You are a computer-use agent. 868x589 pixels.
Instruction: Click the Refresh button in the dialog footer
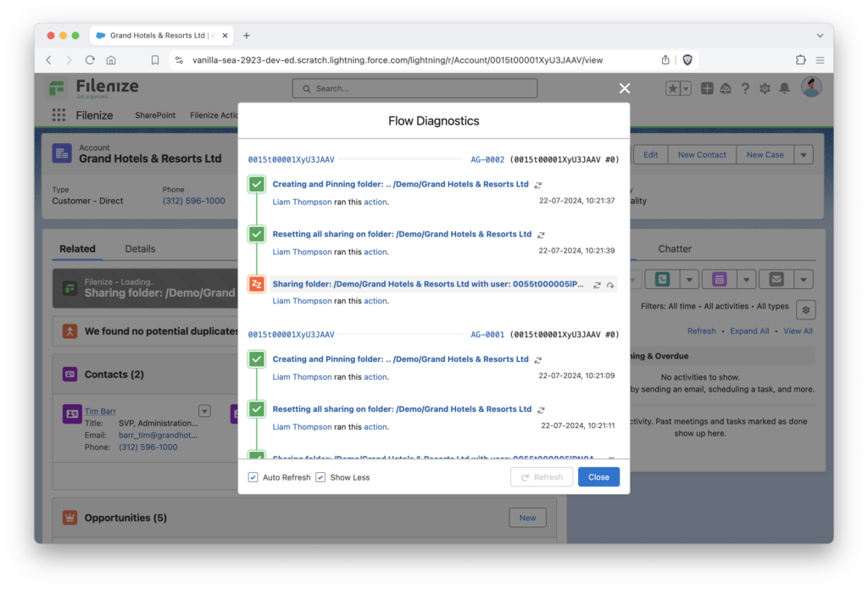pyautogui.click(x=542, y=477)
